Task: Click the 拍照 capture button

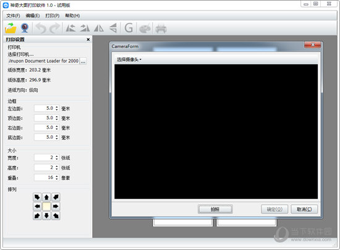Action: [x=215, y=209]
